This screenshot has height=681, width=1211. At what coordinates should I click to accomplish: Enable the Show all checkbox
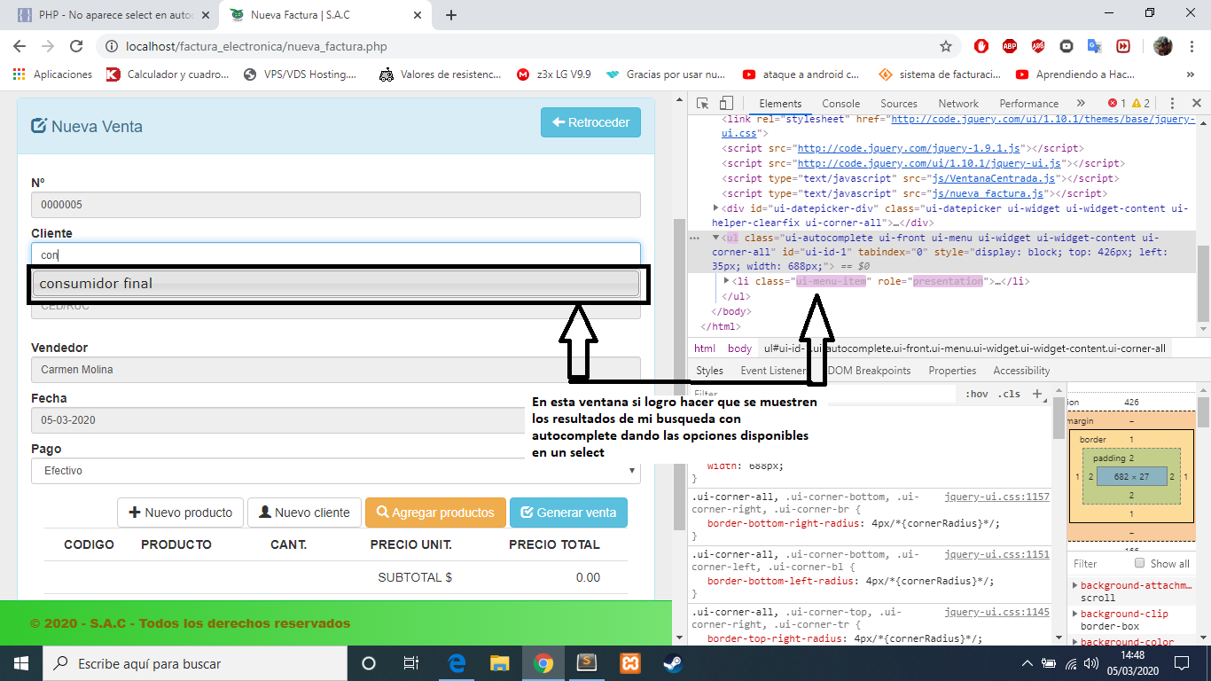click(1139, 564)
